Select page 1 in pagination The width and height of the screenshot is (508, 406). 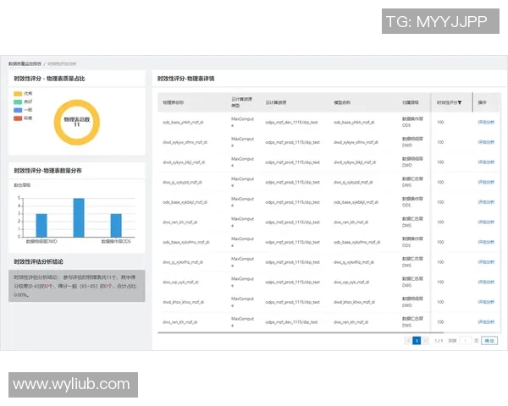click(x=417, y=340)
